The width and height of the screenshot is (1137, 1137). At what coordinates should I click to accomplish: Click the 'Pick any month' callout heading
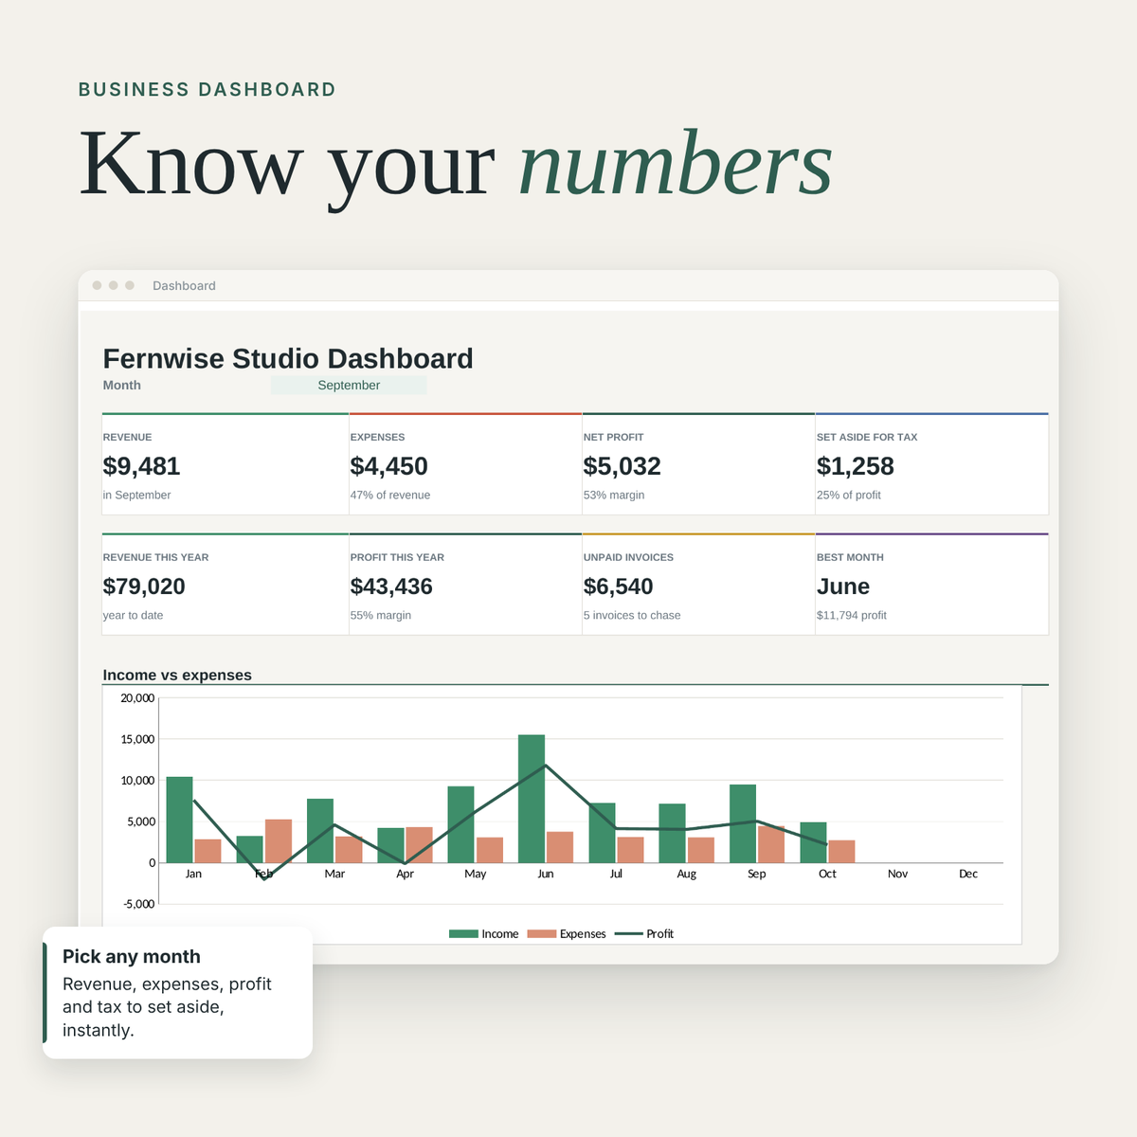click(x=132, y=957)
